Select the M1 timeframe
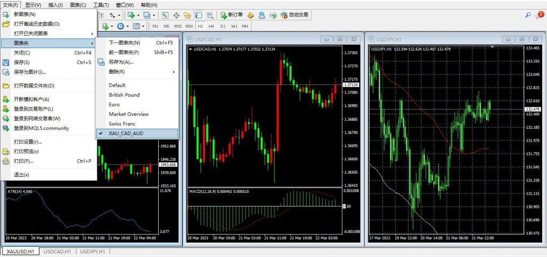The image size is (547, 257). (155, 26)
